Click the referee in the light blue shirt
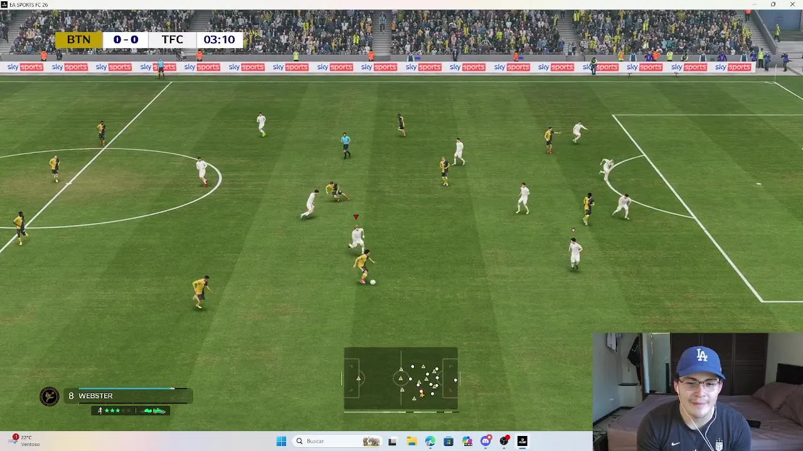The image size is (803, 451). pos(345,145)
